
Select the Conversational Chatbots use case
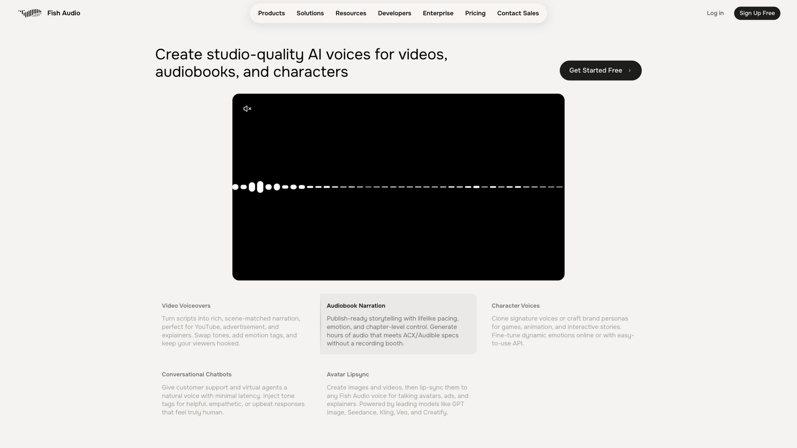coord(233,393)
